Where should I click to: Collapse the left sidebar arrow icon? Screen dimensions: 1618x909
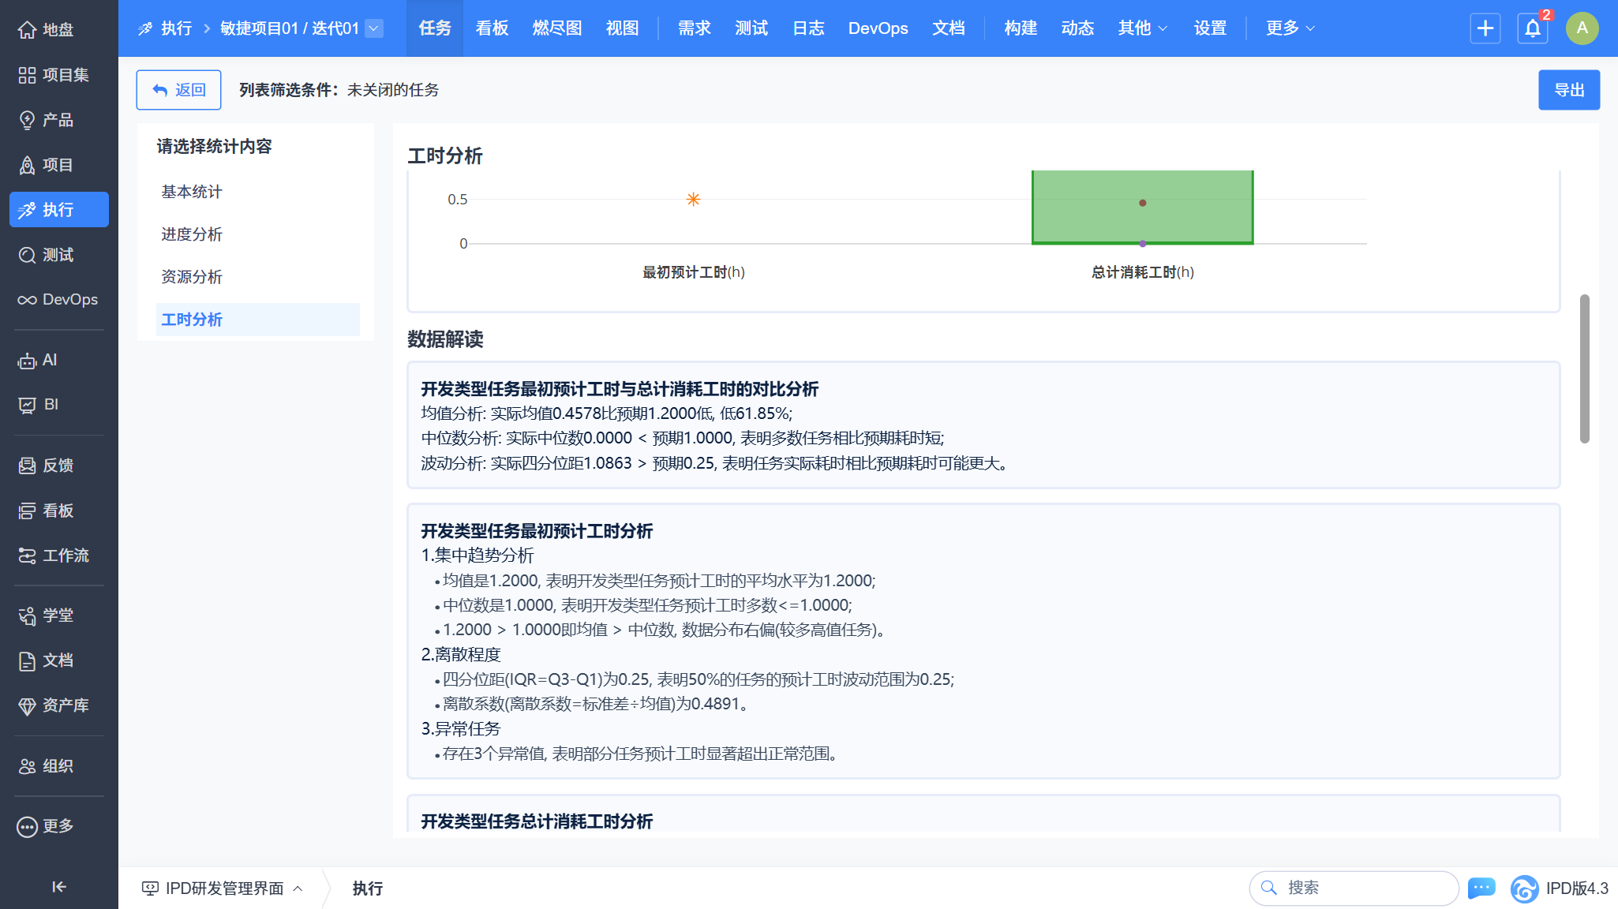click(58, 887)
